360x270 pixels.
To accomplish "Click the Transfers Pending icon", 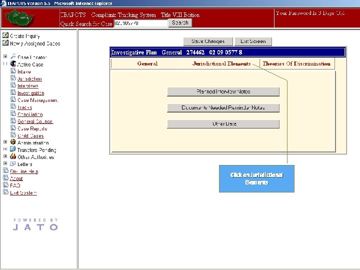I will [x=13, y=149].
